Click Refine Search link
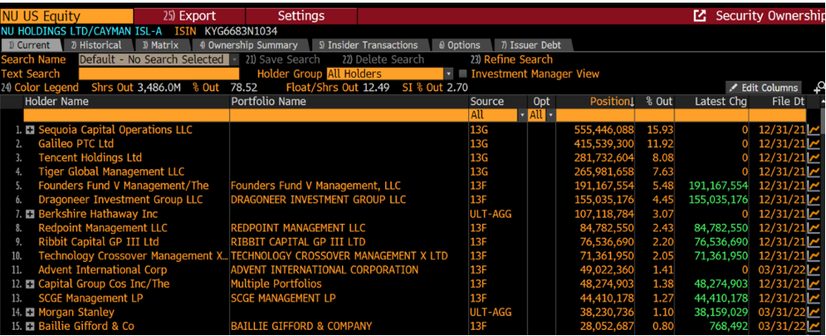Image resolution: width=826 pixels, height=336 pixels. (511, 60)
